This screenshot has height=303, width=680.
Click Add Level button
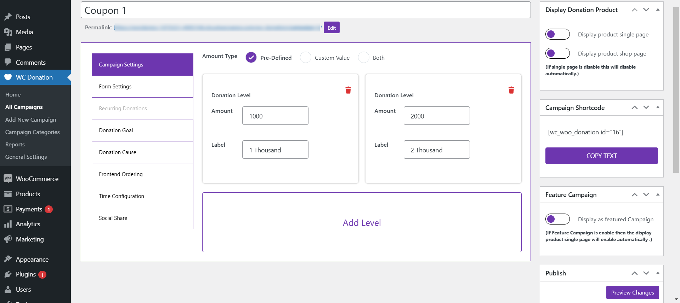(362, 222)
